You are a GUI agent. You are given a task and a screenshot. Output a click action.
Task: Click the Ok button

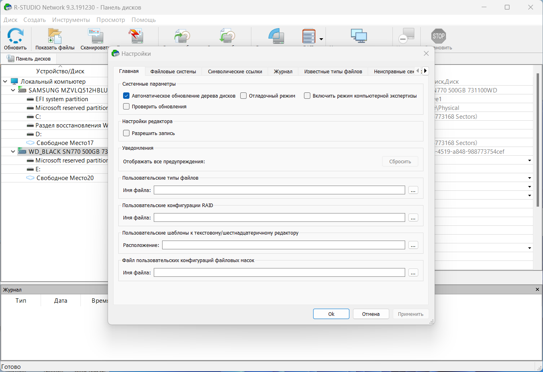pyautogui.click(x=331, y=314)
